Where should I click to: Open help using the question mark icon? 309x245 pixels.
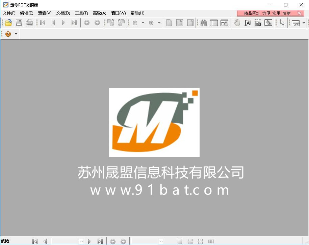click(8, 34)
